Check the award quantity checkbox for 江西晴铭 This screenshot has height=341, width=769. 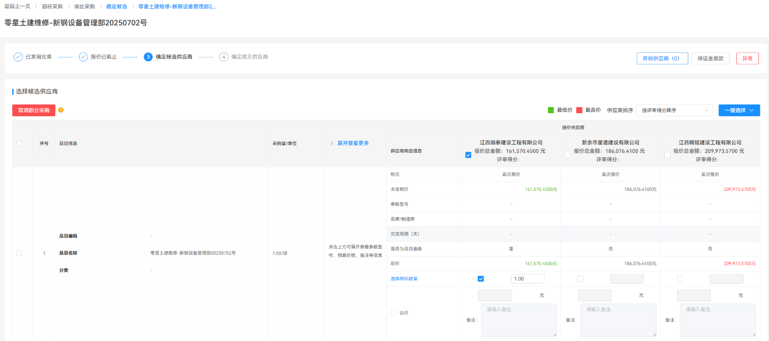point(680,279)
